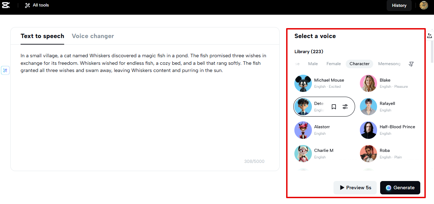Click the CapCut logo
This screenshot has width=434, height=204.
coord(6,5)
